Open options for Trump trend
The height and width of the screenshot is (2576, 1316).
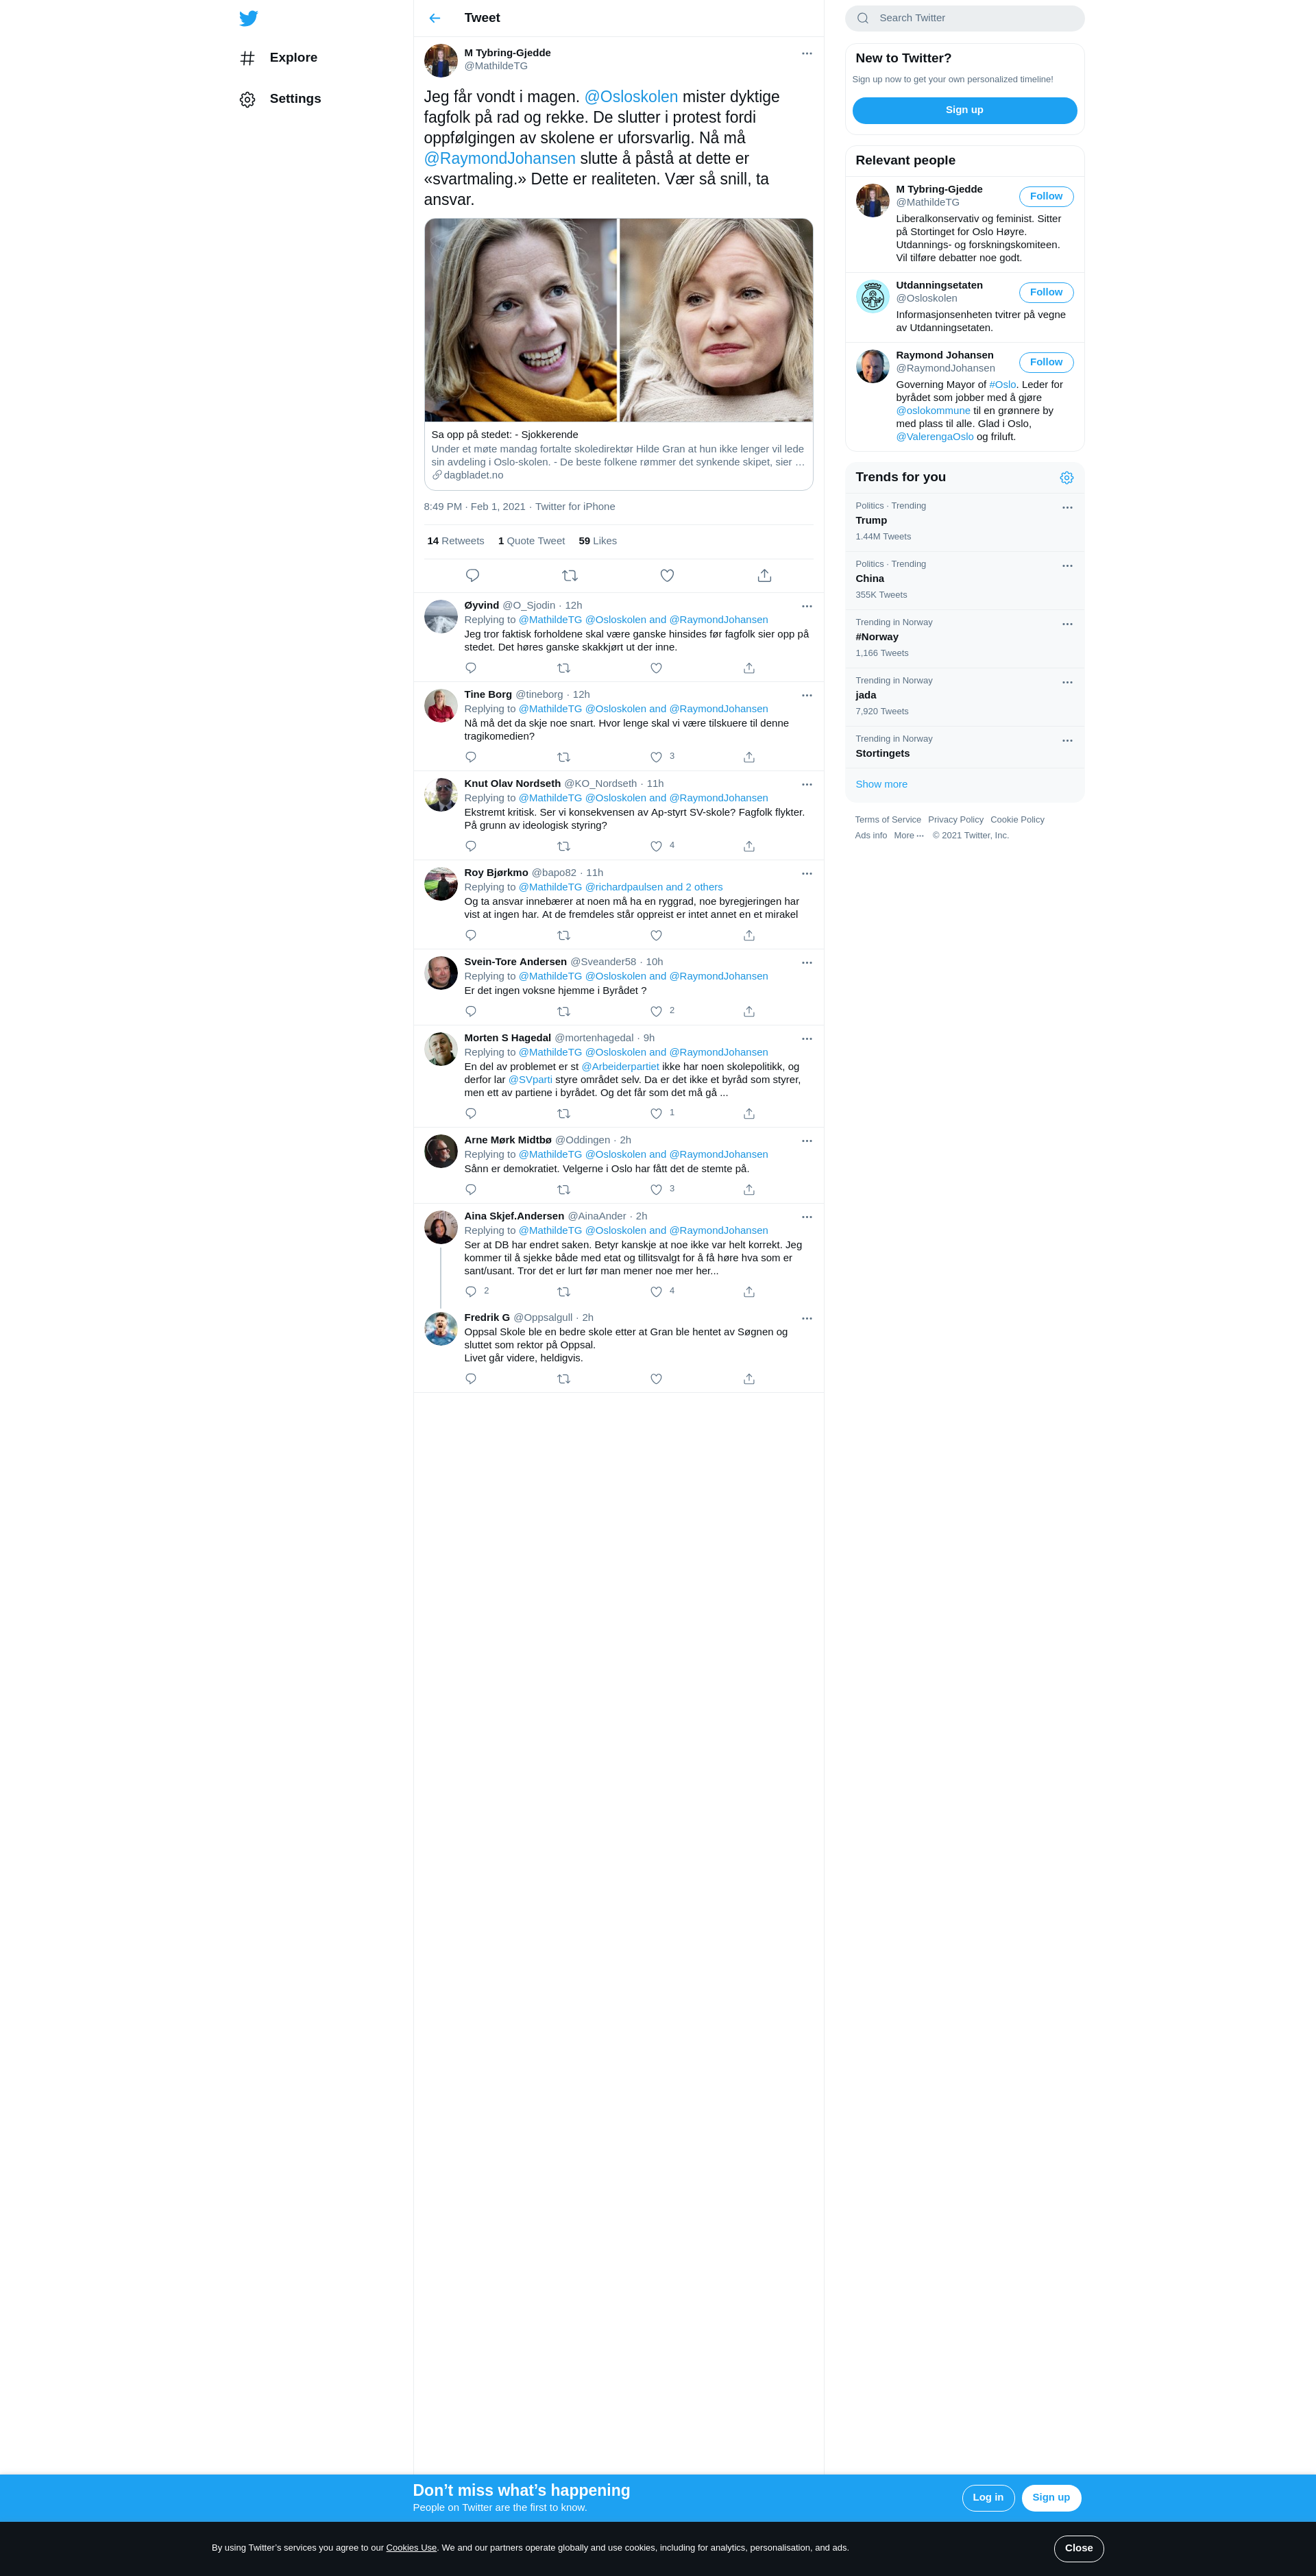coord(1067,507)
